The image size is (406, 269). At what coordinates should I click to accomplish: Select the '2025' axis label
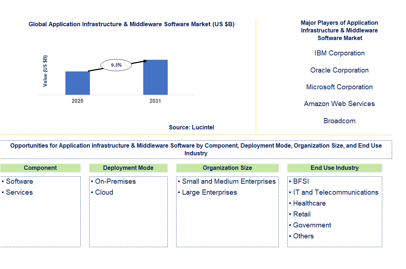[77, 101]
